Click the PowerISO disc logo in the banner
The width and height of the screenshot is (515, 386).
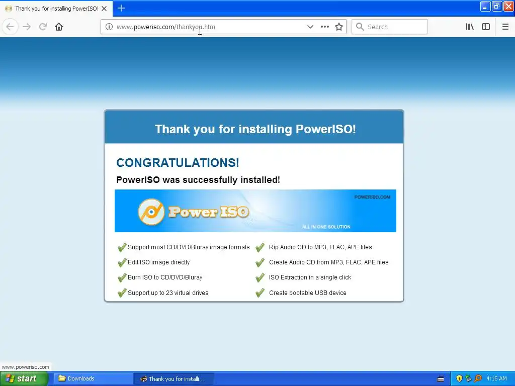pos(151,212)
